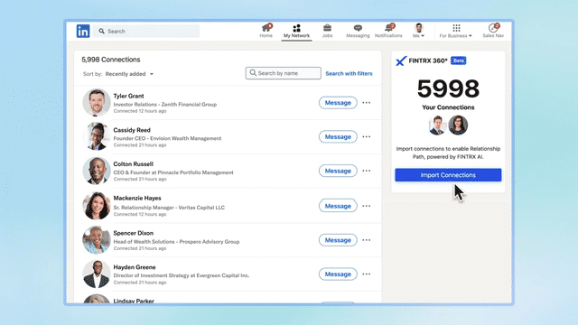The height and width of the screenshot is (325, 578).
Task: Click the name Cassidy Reed
Action: click(x=132, y=130)
